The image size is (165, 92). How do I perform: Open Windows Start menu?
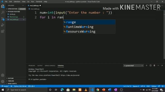[3, 90]
